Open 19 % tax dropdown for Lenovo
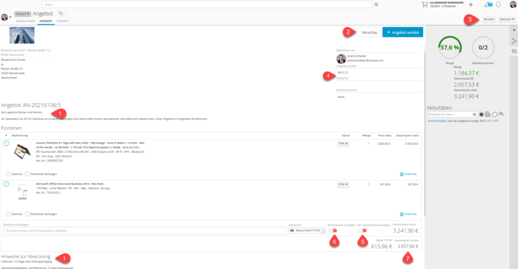The height and width of the screenshot is (269, 518). (x=343, y=144)
